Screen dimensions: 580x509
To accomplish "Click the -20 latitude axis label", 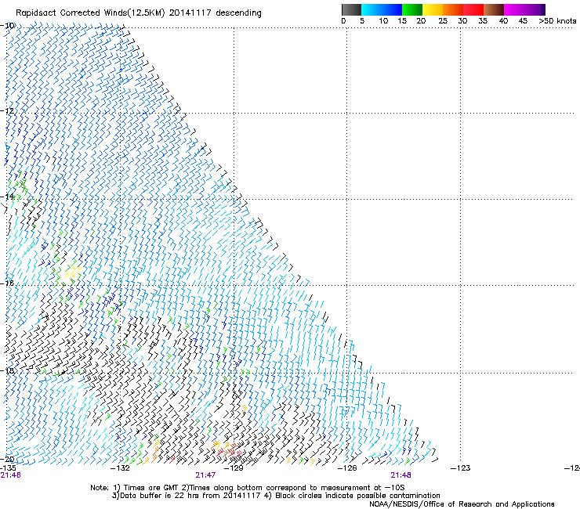I will click(7, 459).
